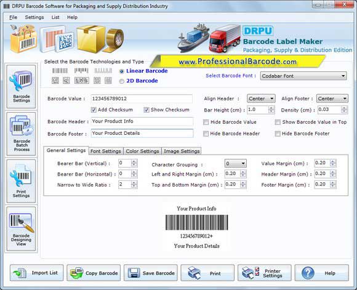Image resolution: width=357 pixels, height=290 pixels.
Task: Open the Select Barcode Font dropdown
Action: pyautogui.click(x=303, y=76)
